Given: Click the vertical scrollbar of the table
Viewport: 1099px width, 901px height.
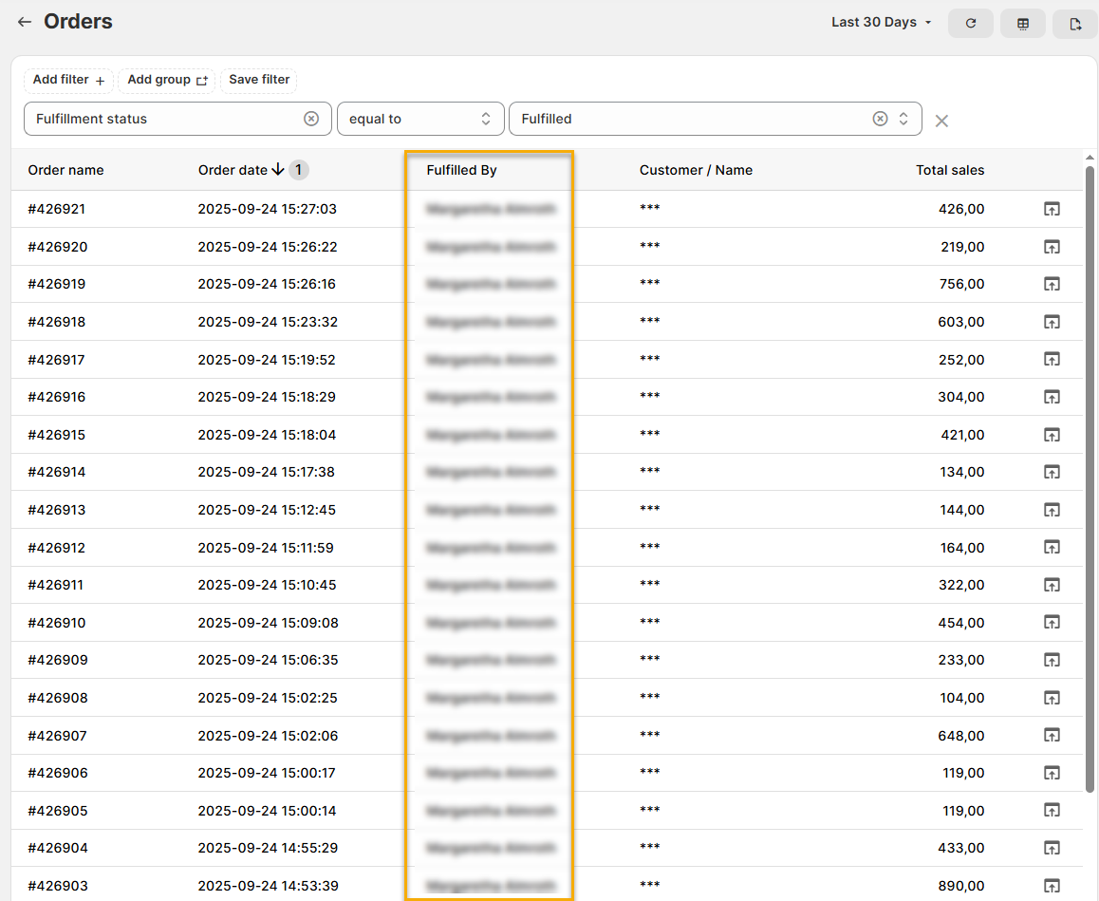Looking at the screenshot, I should 1090,475.
